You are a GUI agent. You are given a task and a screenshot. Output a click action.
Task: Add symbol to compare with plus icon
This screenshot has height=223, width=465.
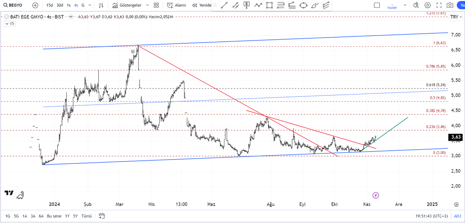[x=35, y=5]
